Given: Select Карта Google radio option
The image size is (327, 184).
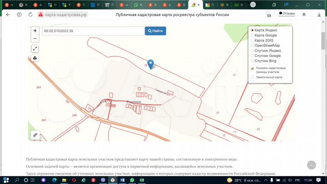Looking at the screenshot, I should tap(253, 35).
